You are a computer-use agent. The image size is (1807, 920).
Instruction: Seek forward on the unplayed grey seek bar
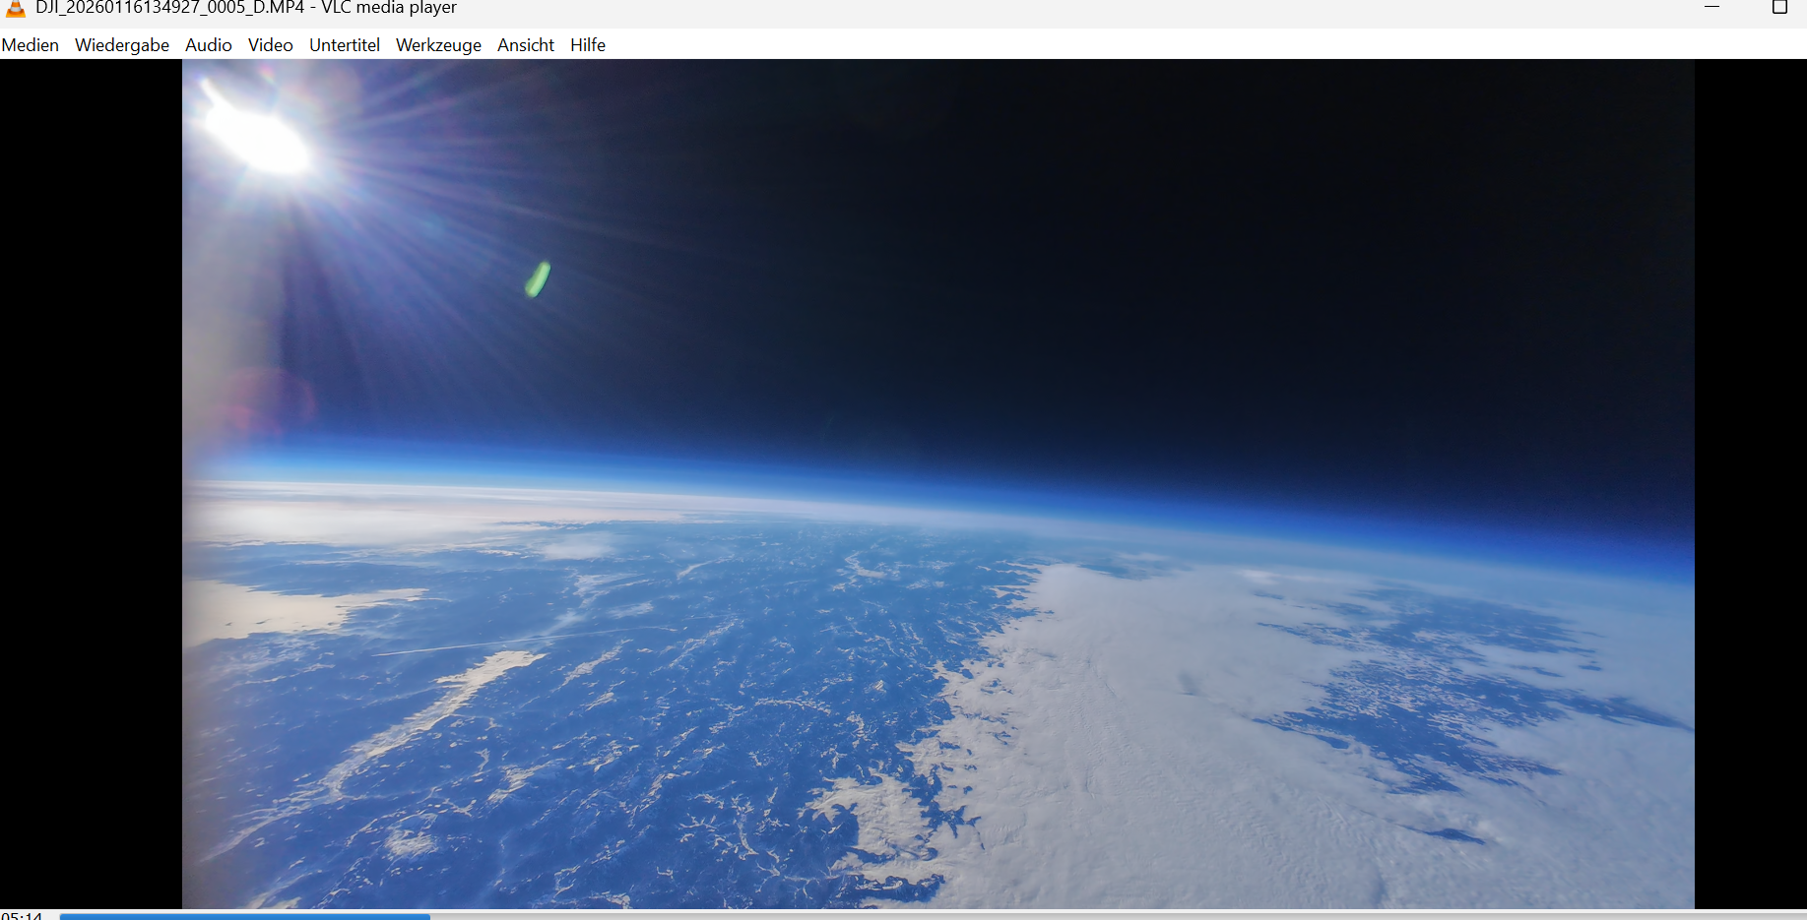click(1083, 916)
